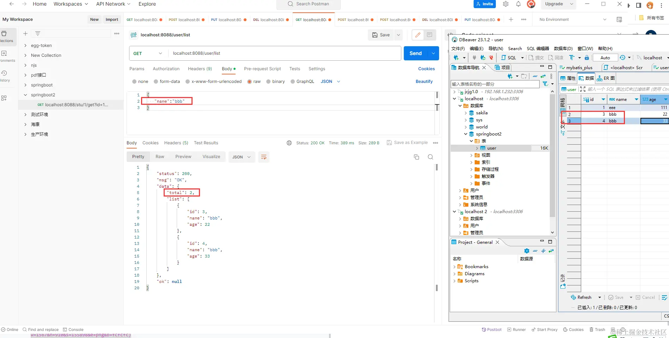Click DBeaver SQL editor toolbar button
The width and height of the screenshot is (669, 338).
[509, 58]
